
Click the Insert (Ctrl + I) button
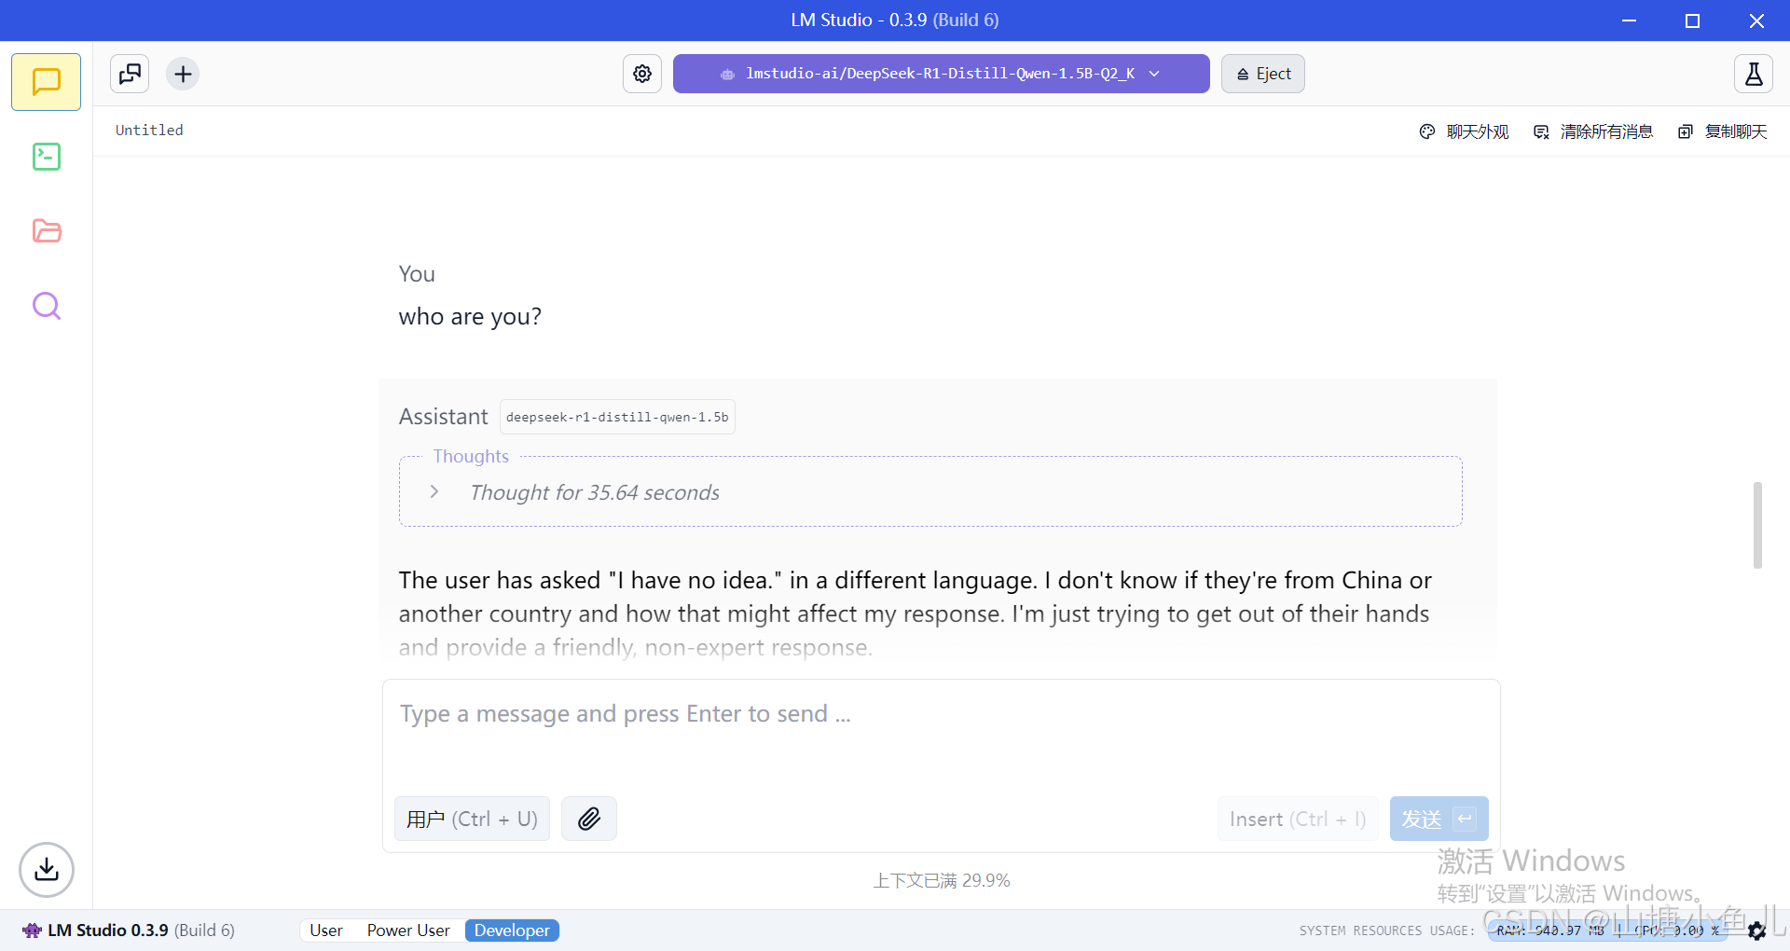pyautogui.click(x=1298, y=819)
